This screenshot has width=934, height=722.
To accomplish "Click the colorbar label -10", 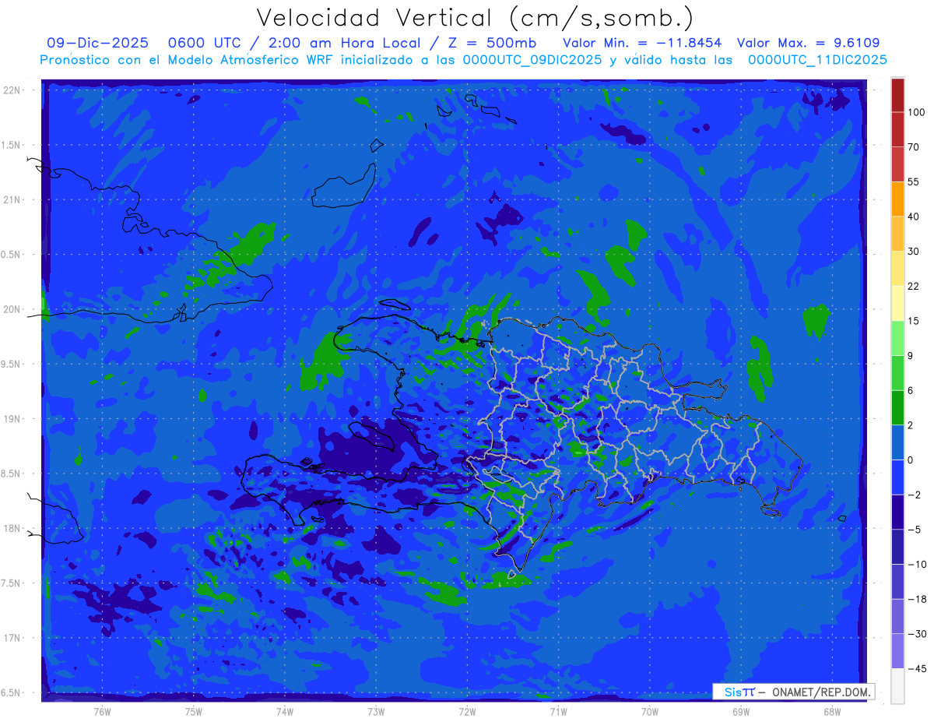I will click(x=916, y=564).
